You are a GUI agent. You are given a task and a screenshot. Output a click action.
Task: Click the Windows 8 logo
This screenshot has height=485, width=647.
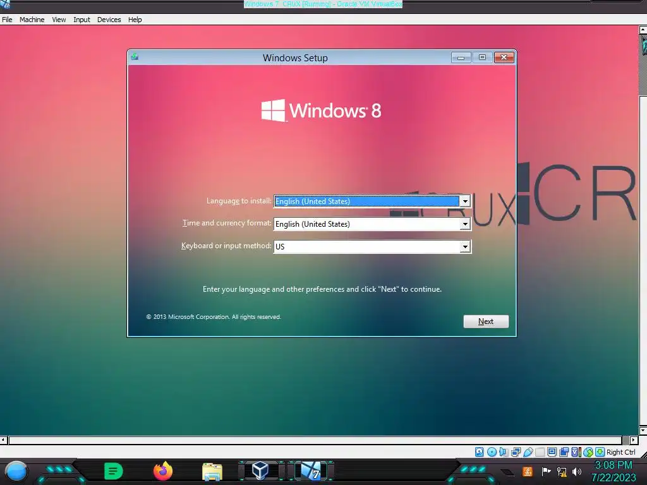coord(321,110)
